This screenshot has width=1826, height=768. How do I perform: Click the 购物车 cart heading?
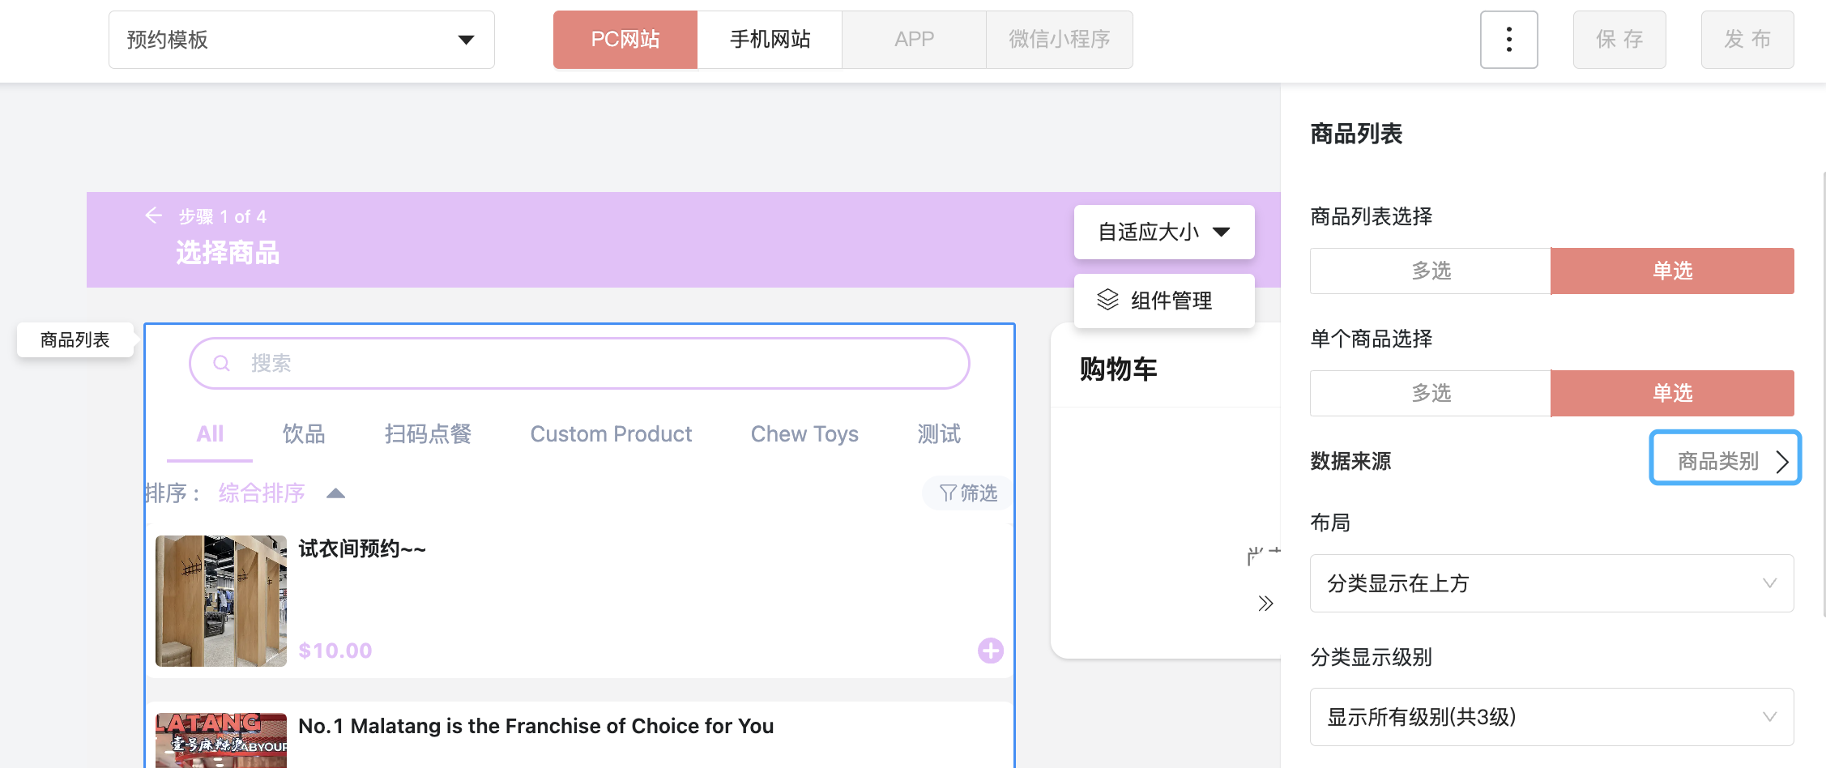pos(1118,369)
